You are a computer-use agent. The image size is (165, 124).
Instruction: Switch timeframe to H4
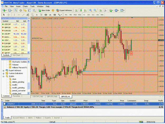coord(89,15)
